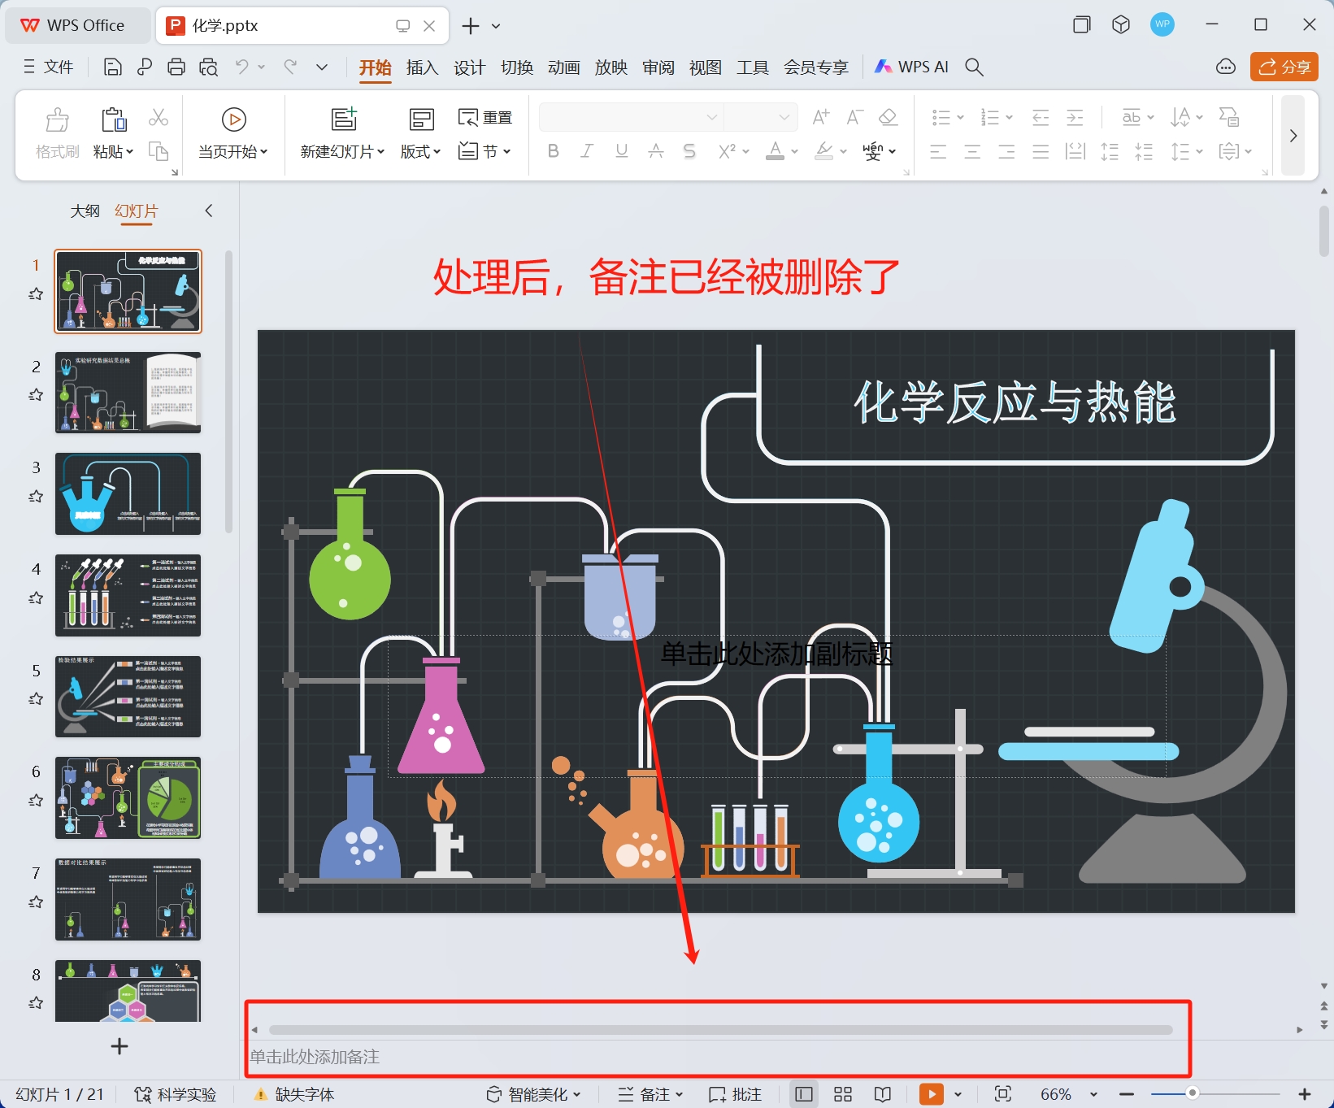
Task: Click the fit-slide-to-window icon
Action: (x=1003, y=1094)
